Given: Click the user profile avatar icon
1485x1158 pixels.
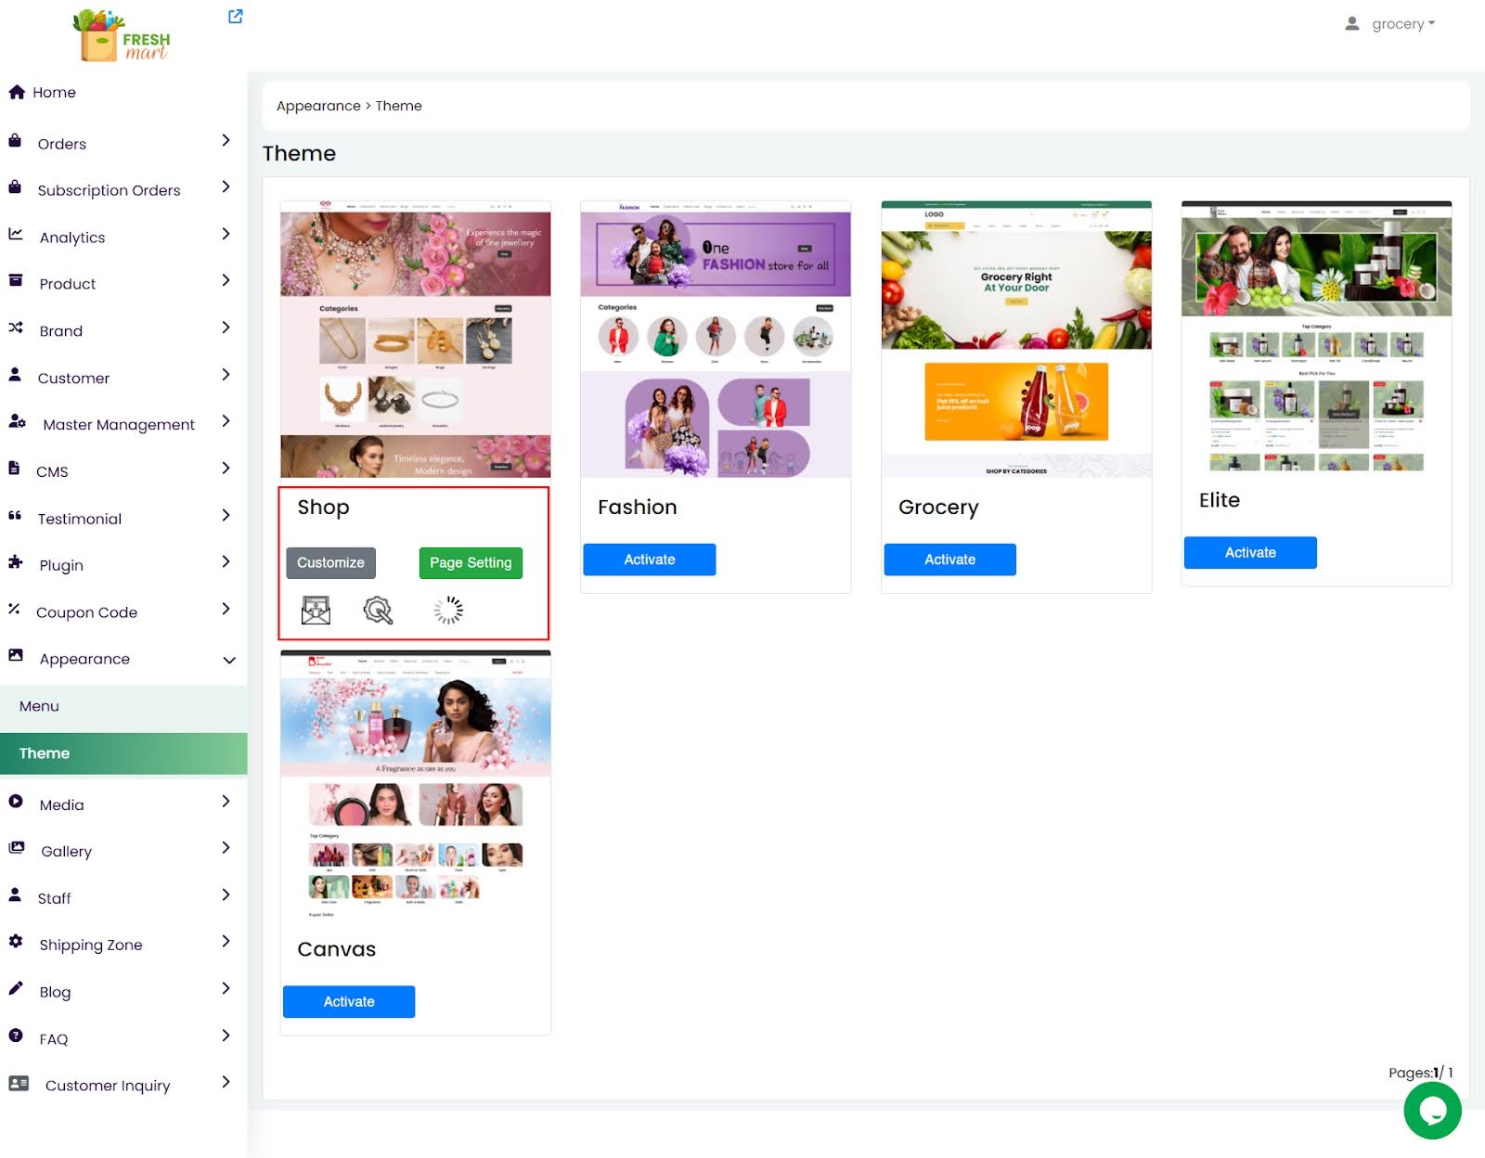Looking at the screenshot, I should [1351, 24].
